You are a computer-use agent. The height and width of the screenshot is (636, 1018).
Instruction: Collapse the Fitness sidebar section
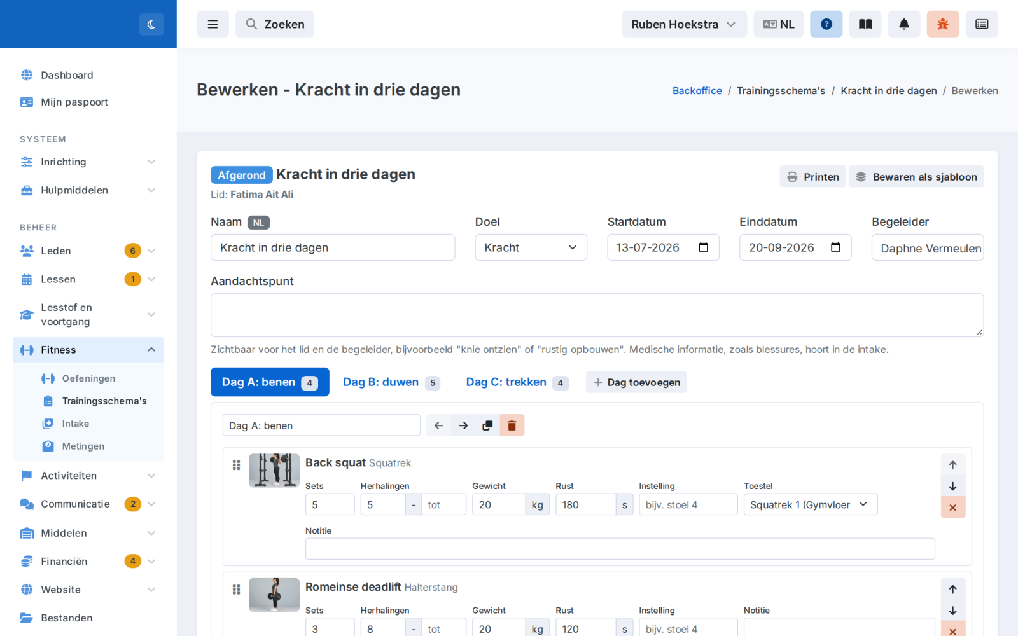[88, 350]
